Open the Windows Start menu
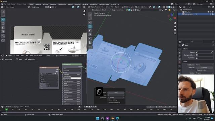 [x=98, y=118]
